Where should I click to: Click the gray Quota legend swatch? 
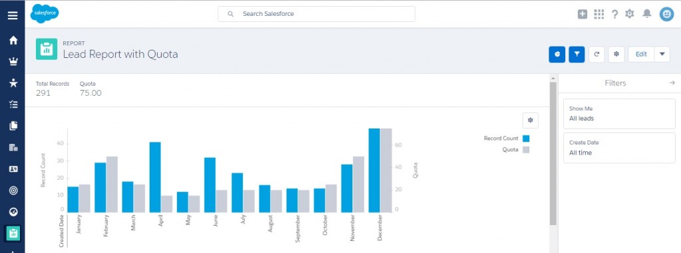(526, 150)
